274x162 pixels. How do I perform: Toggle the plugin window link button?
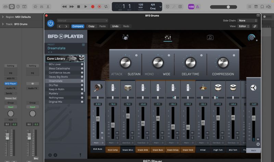click(x=255, y=26)
